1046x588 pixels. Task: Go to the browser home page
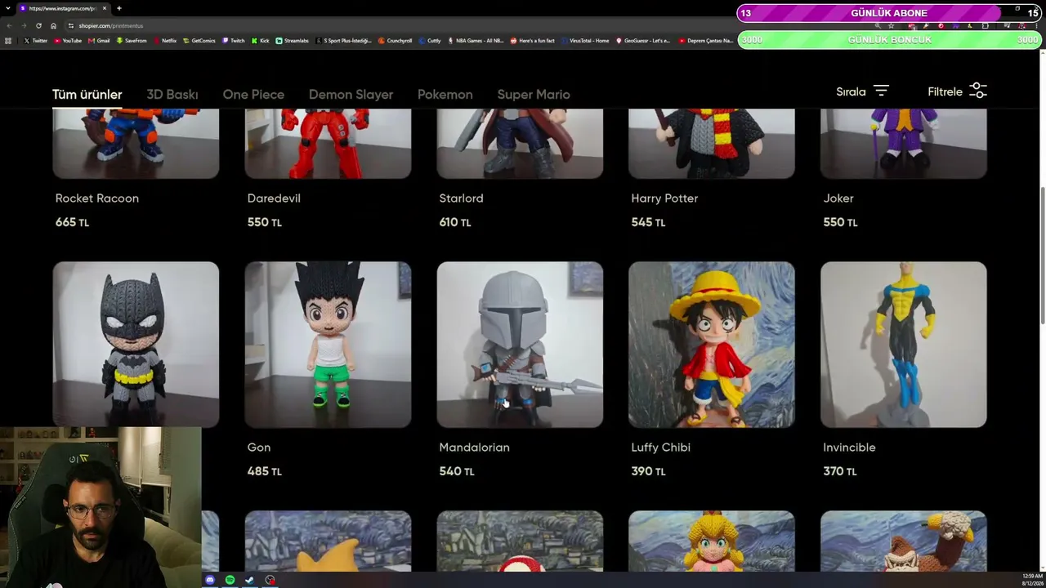coord(53,25)
